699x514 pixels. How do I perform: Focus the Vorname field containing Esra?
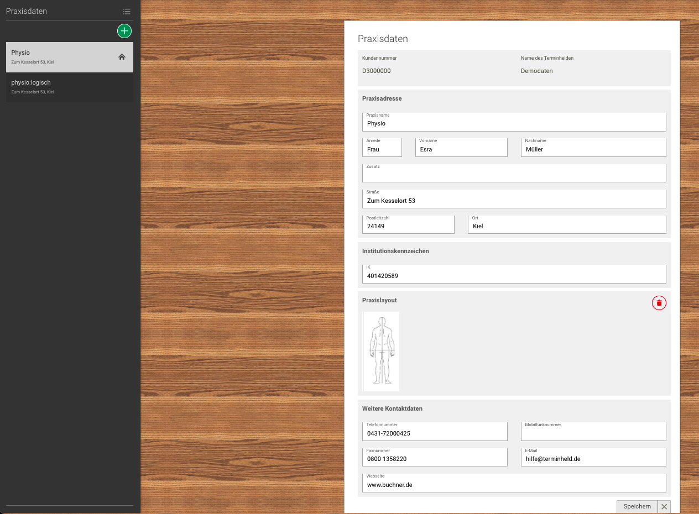461,149
